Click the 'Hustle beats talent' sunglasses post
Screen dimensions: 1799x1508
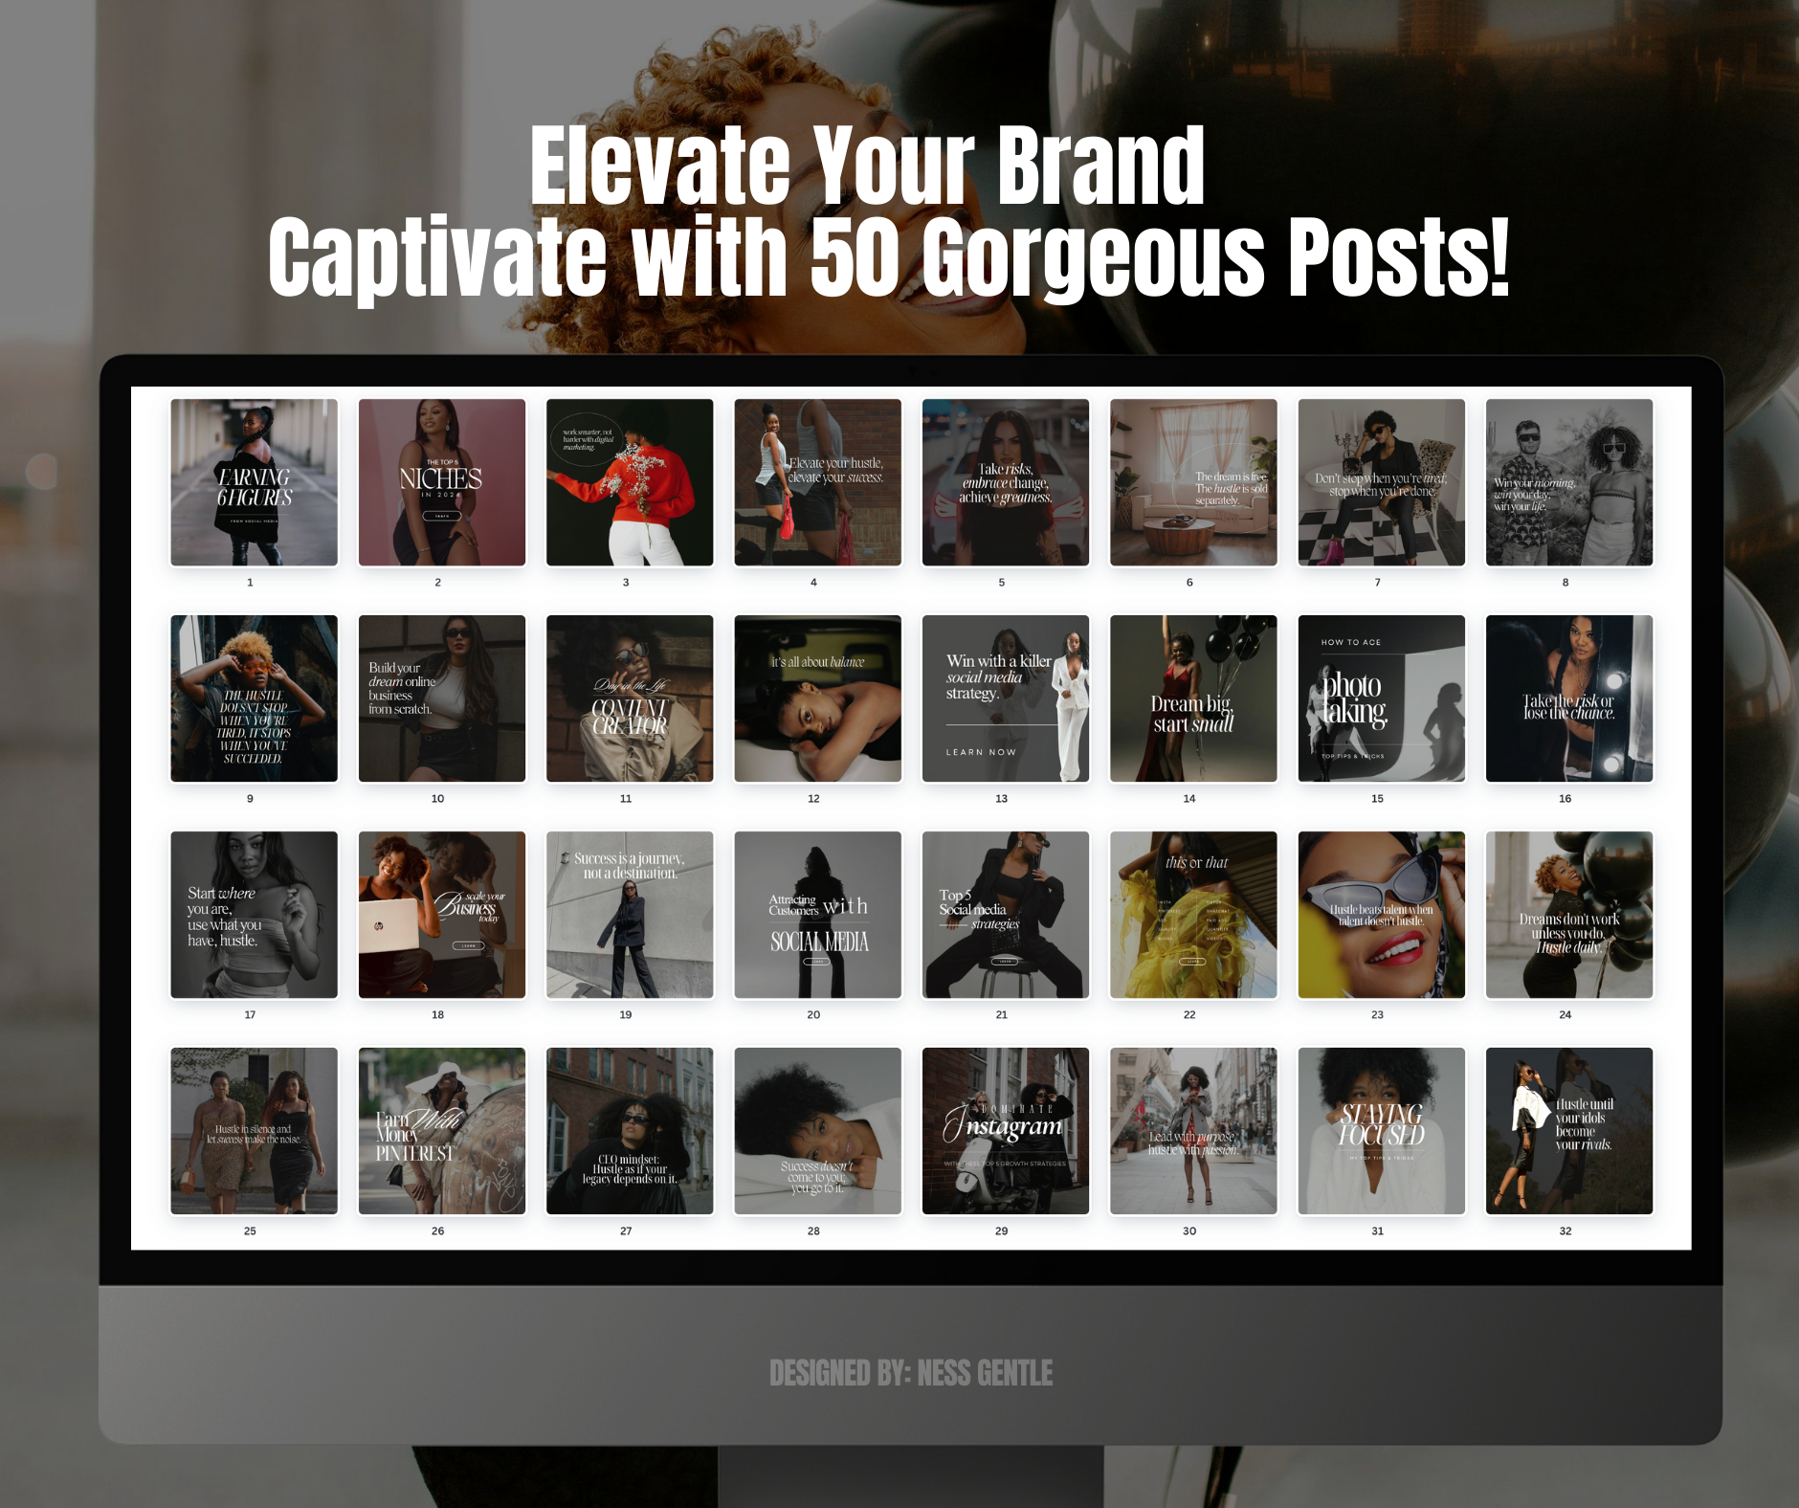tap(1382, 915)
